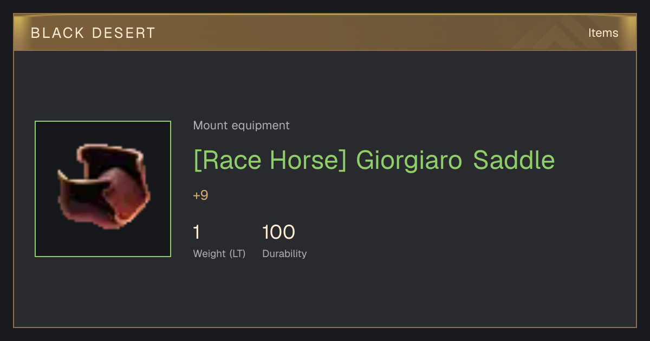Select the +9 enhancement level text
Image resolution: width=650 pixels, height=341 pixels.
pos(200,195)
